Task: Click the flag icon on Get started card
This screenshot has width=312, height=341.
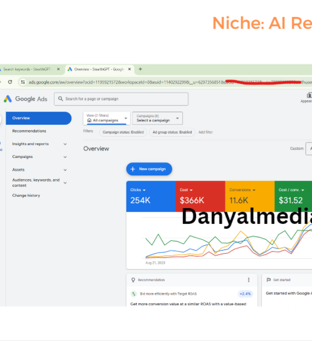Action: (269, 280)
